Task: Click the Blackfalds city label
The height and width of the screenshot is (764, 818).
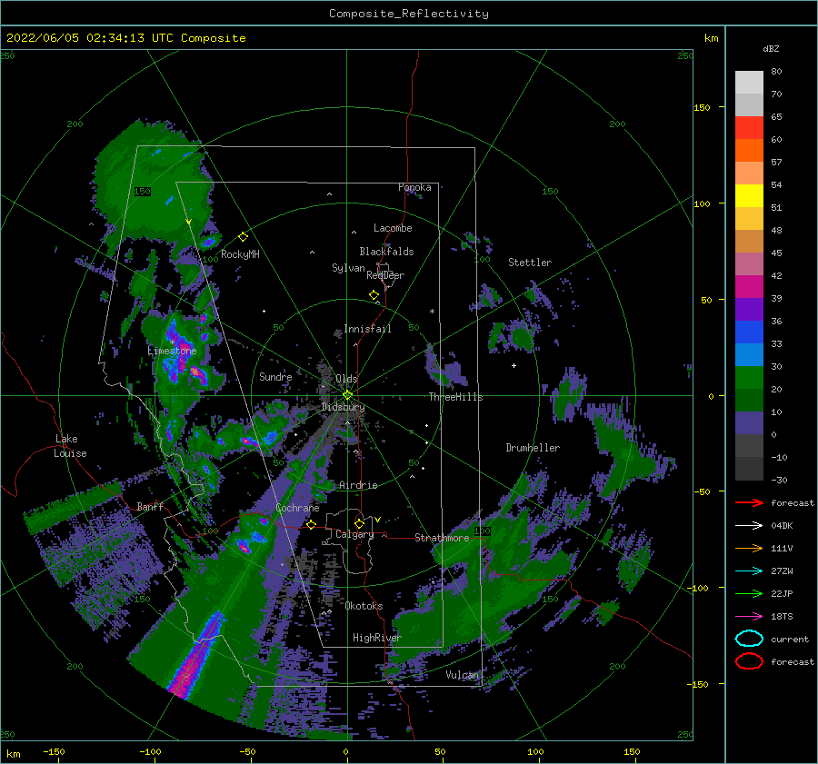Action: (386, 252)
